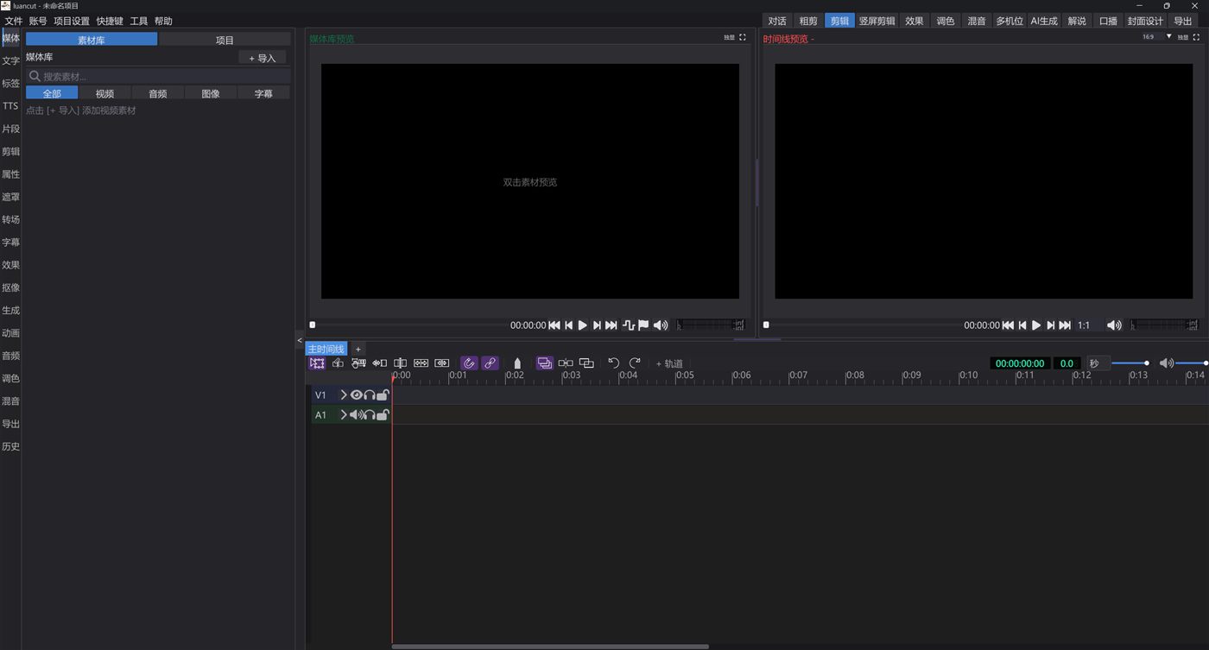
Task: Click the overlapping rectangles icon before the undo arrow
Action: click(x=586, y=363)
